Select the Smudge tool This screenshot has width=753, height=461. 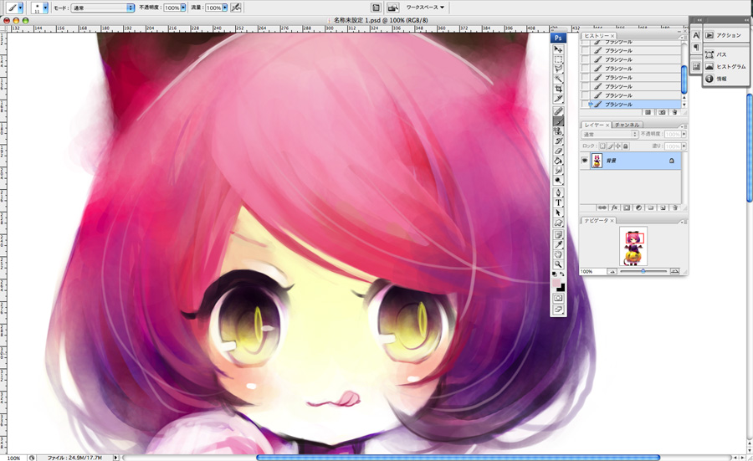(x=558, y=171)
